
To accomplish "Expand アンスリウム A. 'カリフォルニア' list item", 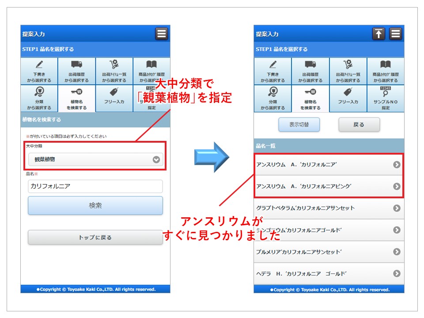I will (329, 164).
